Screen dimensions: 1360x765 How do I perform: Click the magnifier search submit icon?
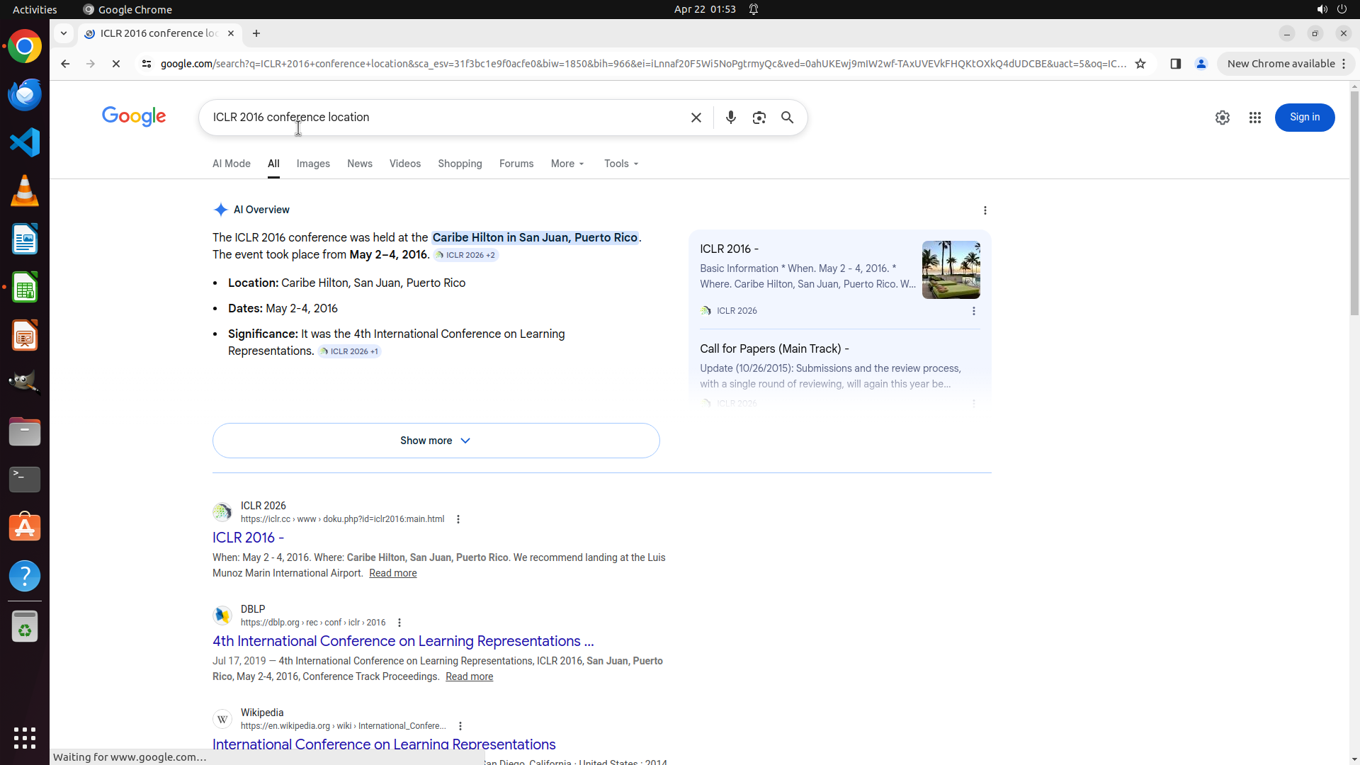[x=787, y=118]
